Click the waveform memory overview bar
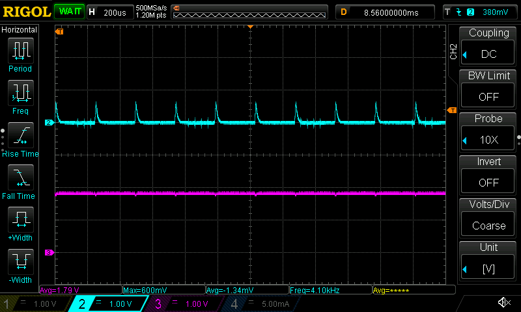521x312 pixels. click(249, 12)
